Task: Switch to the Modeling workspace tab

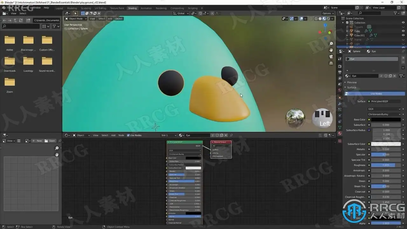Action: click(x=72, y=8)
